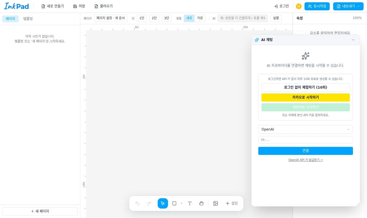Click the redo arrow icon
Image resolution: width=367 pixels, height=218 pixels.
point(149,203)
